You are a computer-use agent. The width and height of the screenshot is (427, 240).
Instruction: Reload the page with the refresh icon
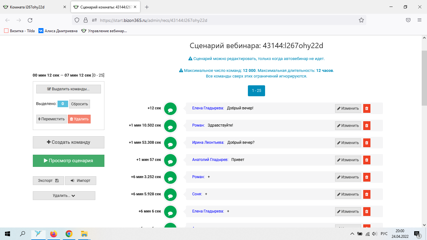pyautogui.click(x=30, y=20)
